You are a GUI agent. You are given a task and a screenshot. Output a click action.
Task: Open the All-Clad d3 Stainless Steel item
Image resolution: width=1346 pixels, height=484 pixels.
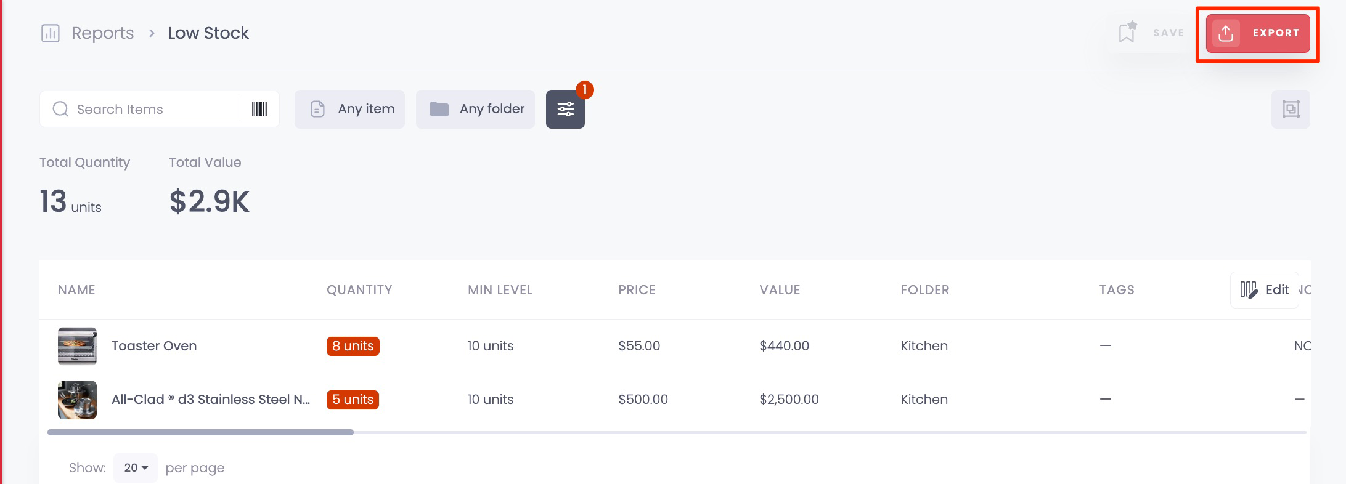(x=211, y=400)
